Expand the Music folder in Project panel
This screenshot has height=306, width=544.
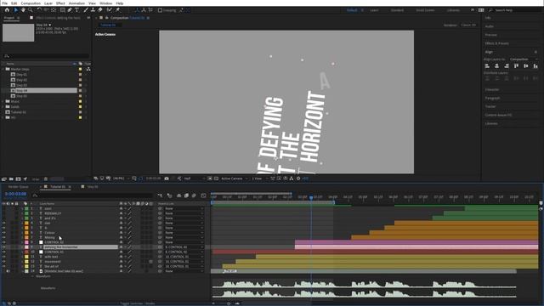point(3,101)
